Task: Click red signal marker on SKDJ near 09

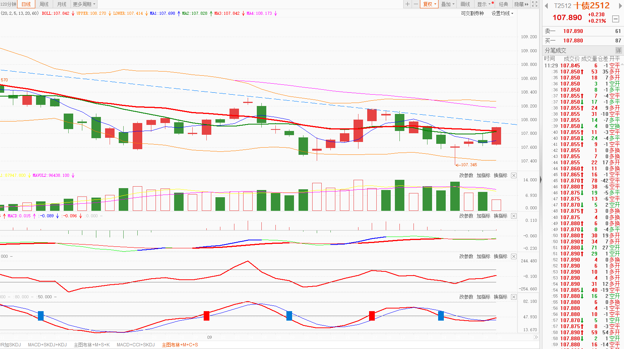Action: (207, 316)
